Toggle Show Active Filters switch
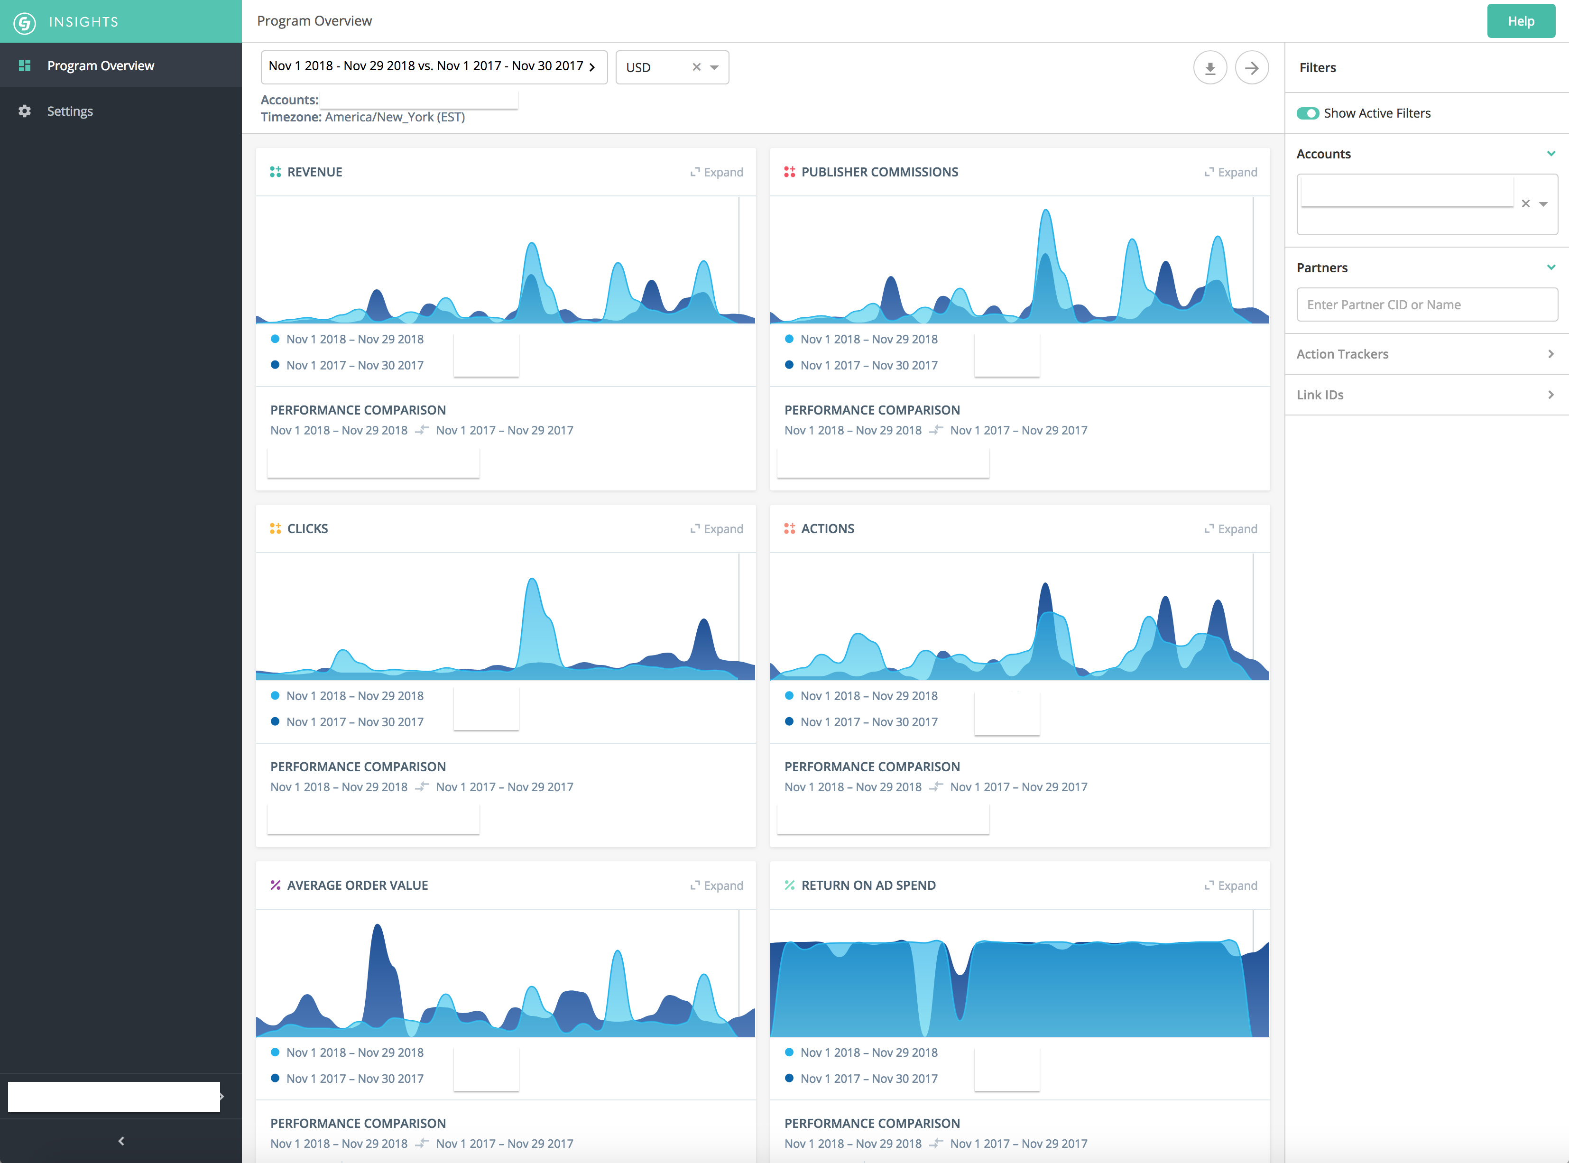 1308,113
